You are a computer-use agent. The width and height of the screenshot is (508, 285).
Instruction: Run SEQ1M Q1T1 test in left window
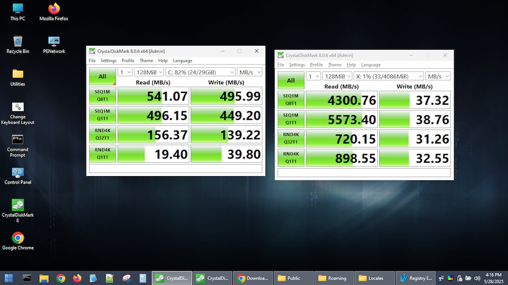click(x=103, y=115)
